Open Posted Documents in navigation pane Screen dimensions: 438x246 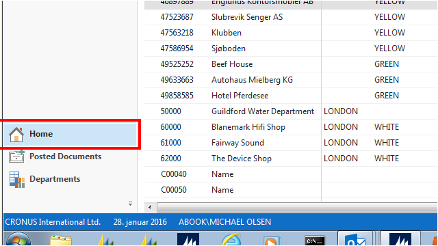pos(55,156)
